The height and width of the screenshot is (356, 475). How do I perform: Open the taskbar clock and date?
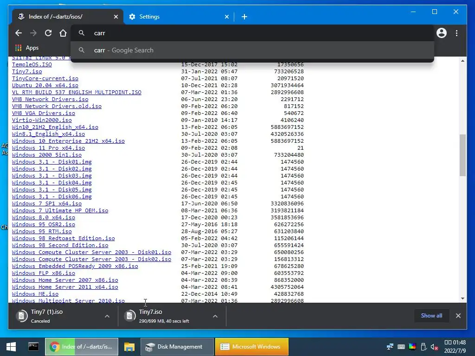455,347
